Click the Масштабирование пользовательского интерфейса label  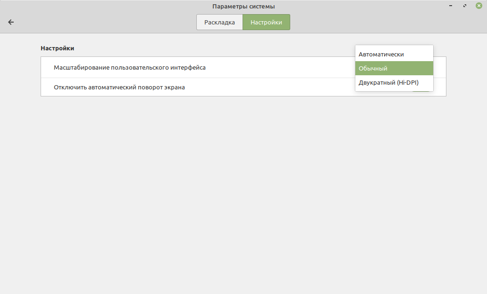click(129, 67)
